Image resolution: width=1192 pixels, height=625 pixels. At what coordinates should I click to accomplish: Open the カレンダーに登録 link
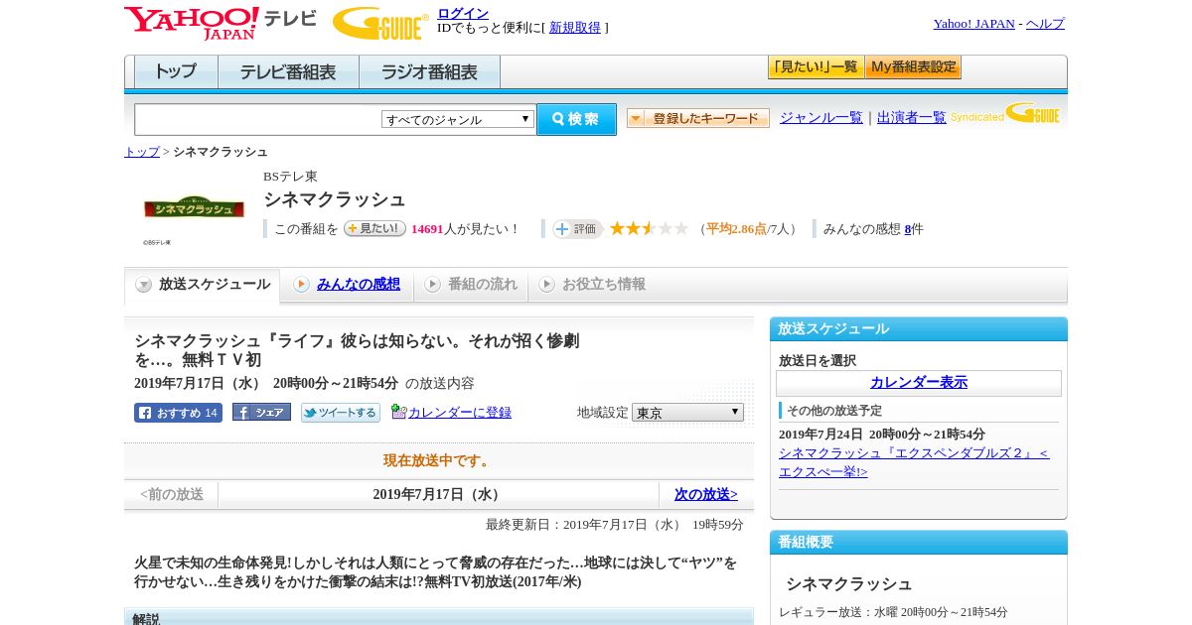point(460,413)
